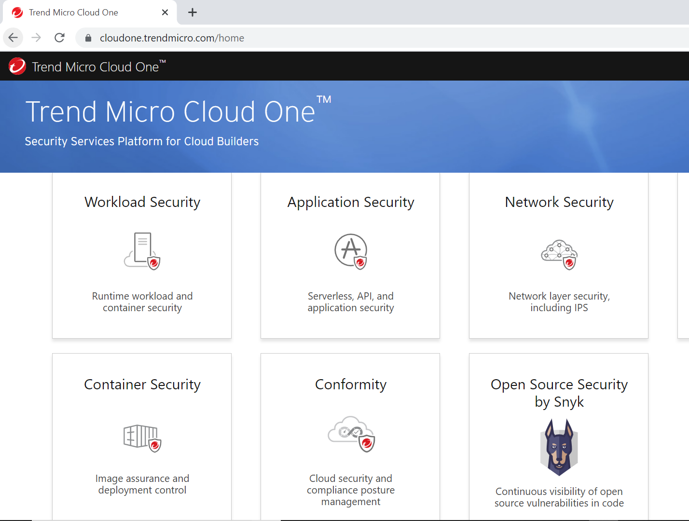The width and height of the screenshot is (689, 521).
Task: Reload the page with the refresh icon
Action: [x=59, y=38]
